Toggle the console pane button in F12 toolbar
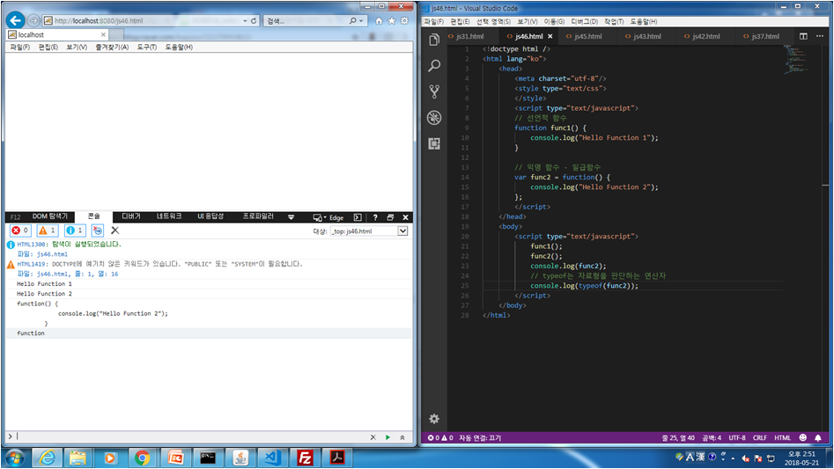 pos(358,217)
